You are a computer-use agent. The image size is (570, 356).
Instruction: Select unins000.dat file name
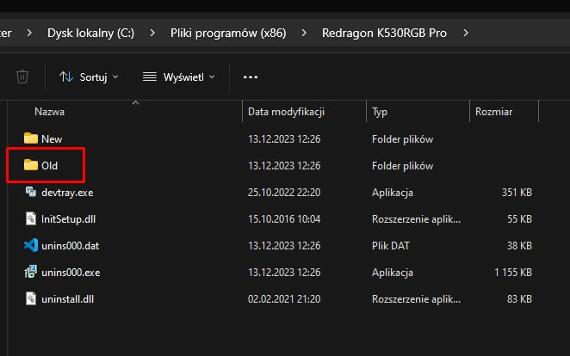pos(70,246)
